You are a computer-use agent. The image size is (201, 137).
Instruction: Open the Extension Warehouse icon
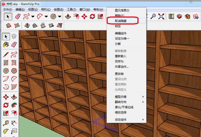[188, 17]
